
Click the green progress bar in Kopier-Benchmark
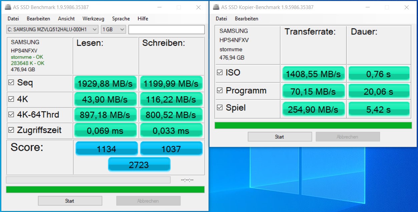click(313, 125)
